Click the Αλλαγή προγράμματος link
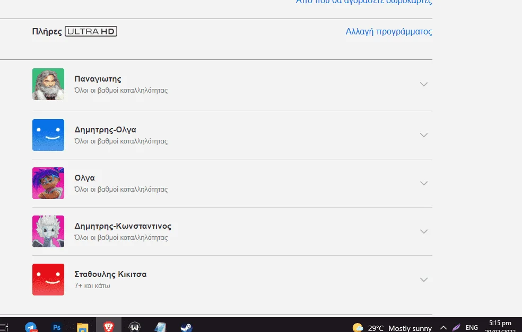 pyautogui.click(x=389, y=32)
